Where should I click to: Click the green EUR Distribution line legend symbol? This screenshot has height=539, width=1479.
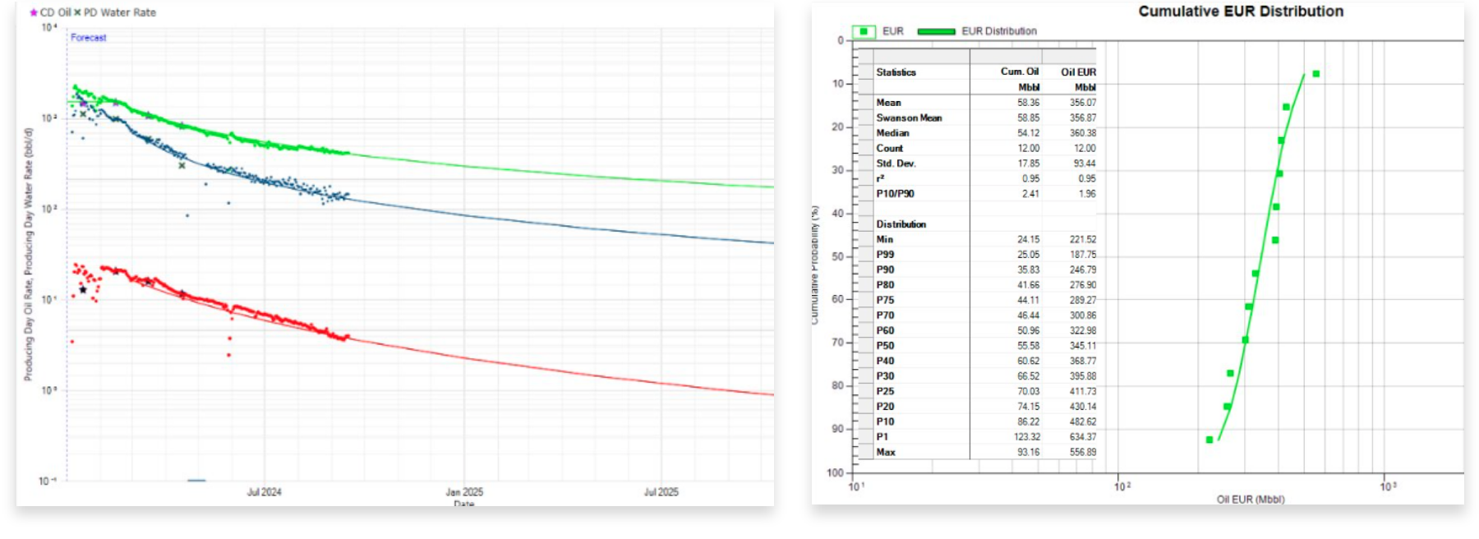(x=936, y=31)
